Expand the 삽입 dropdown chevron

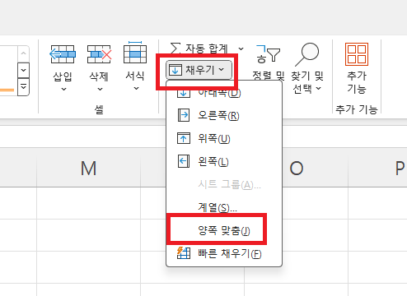pos(63,89)
